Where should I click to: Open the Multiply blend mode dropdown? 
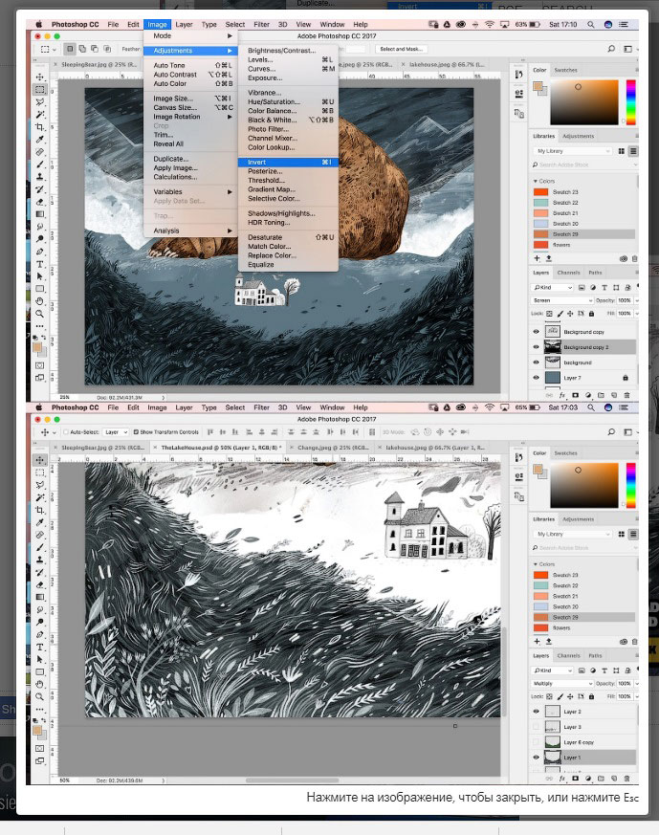coord(562,683)
